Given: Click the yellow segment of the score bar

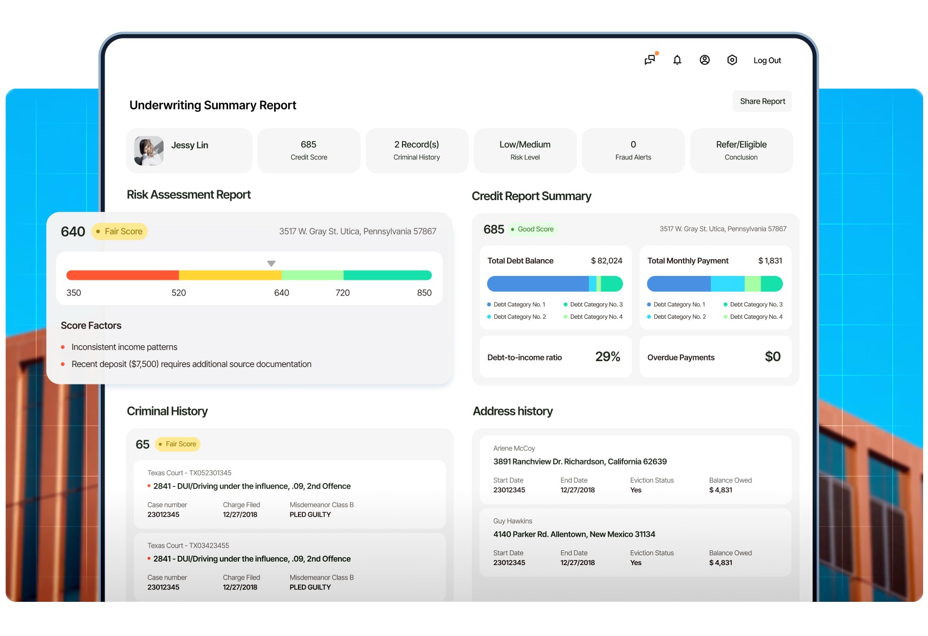Looking at the screenshot, I should (230, 275).
